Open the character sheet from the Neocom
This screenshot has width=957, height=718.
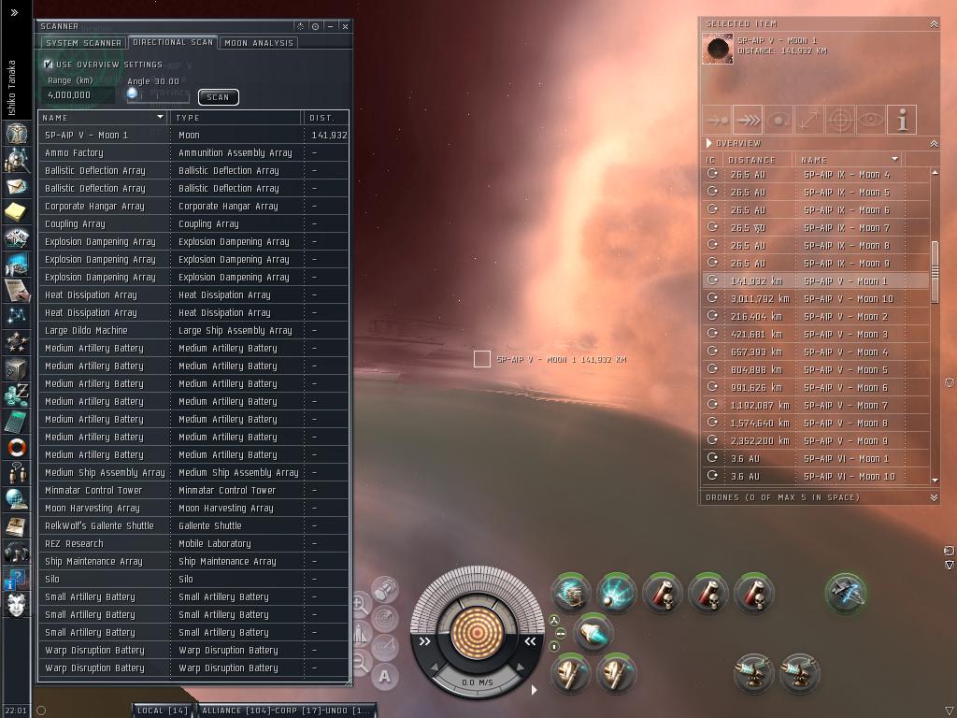pos(17,133)
